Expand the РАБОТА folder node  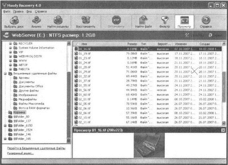(10, 69)
